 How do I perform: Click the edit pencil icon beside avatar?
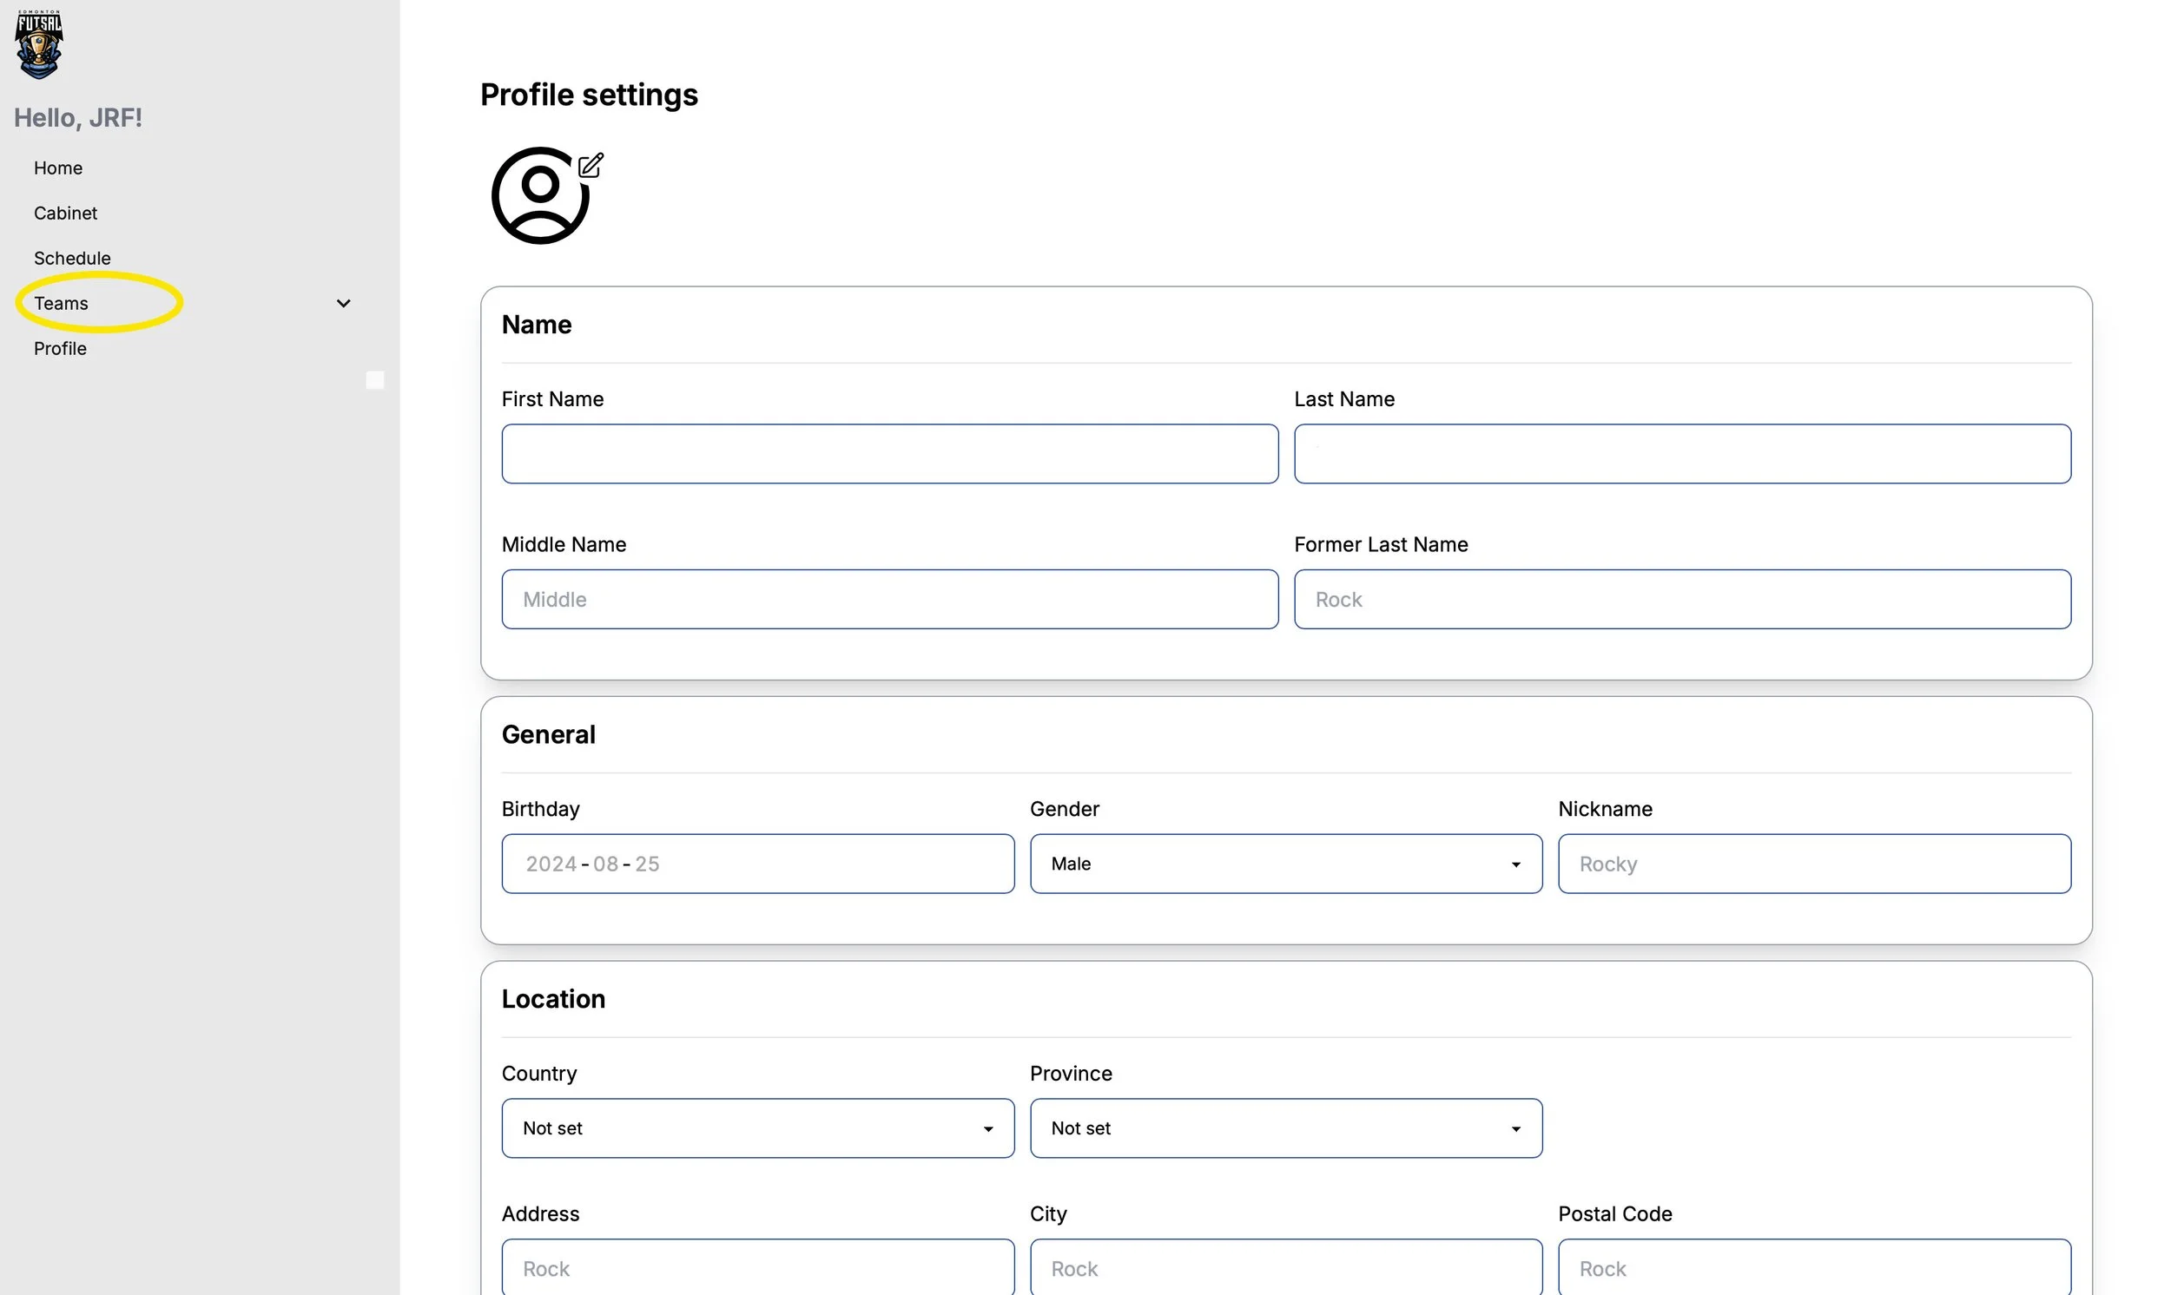pos(591,165)
